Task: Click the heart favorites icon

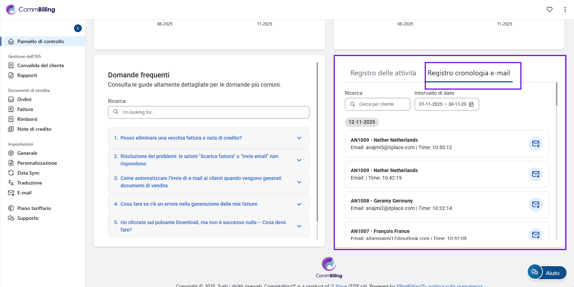Action: click(x=549, y=10)
